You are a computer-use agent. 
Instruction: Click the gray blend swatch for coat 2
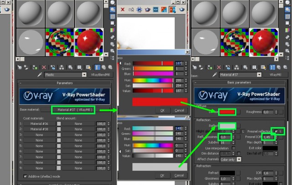pyautogui.click(x=59, y=129)
